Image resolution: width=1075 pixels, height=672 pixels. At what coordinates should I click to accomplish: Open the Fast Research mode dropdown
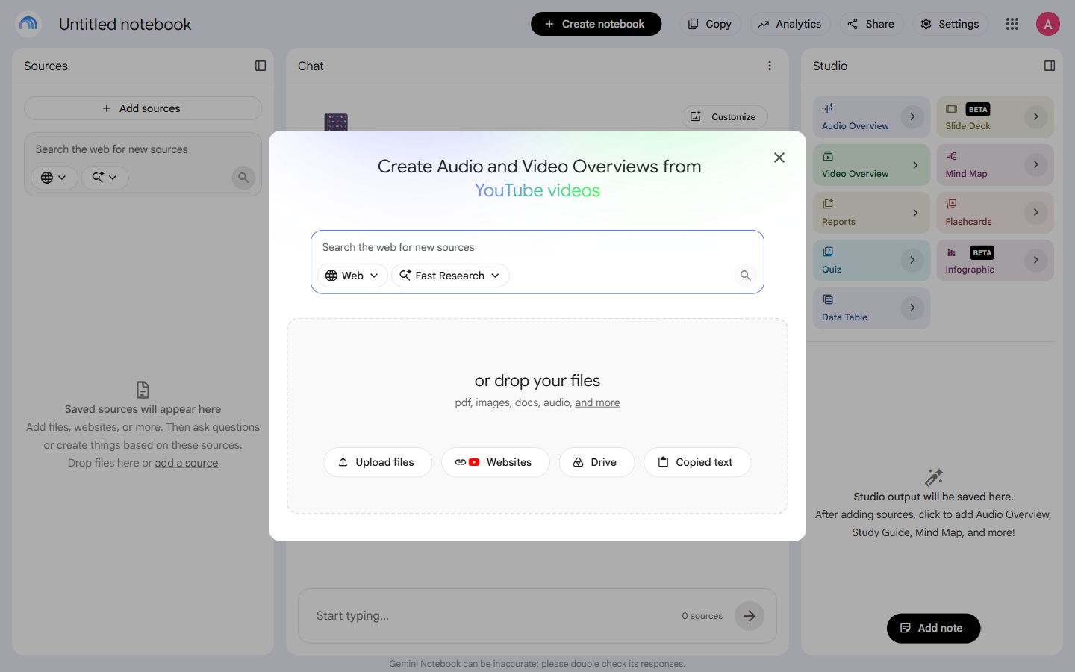[x=450, y=276]
